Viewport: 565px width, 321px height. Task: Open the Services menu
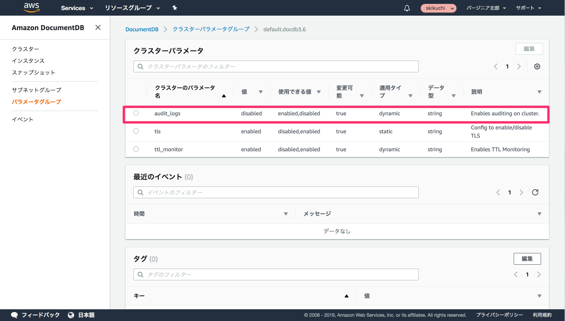pos(77,8)
